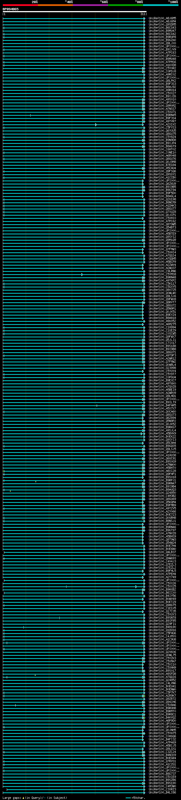Select the UniRef100_A7NSS7 label
181x800 pixels.
point(162,109)
